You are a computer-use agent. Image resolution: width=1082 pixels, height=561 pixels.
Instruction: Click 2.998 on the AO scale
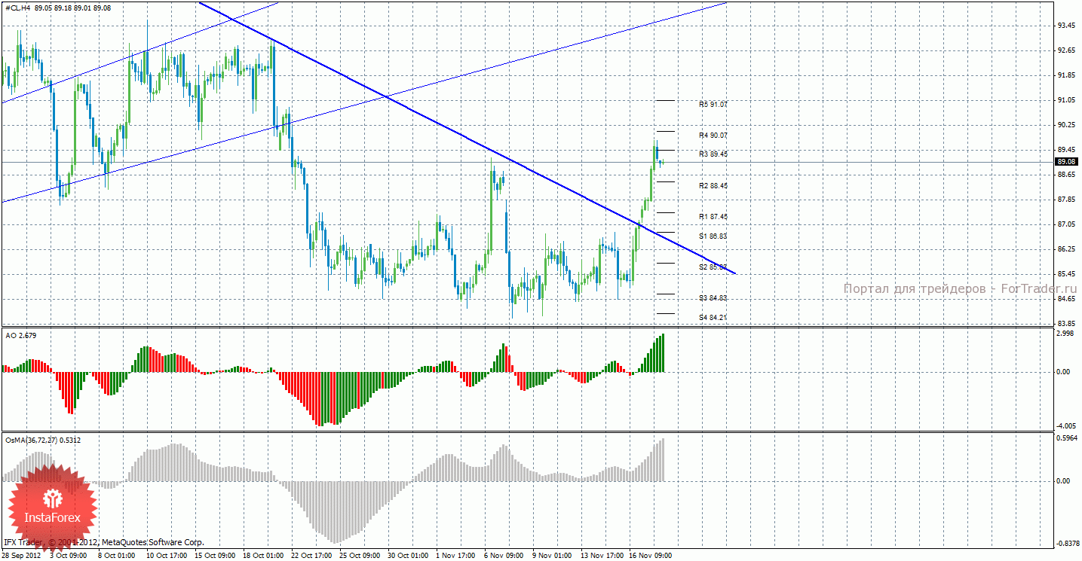[1067, 334]
